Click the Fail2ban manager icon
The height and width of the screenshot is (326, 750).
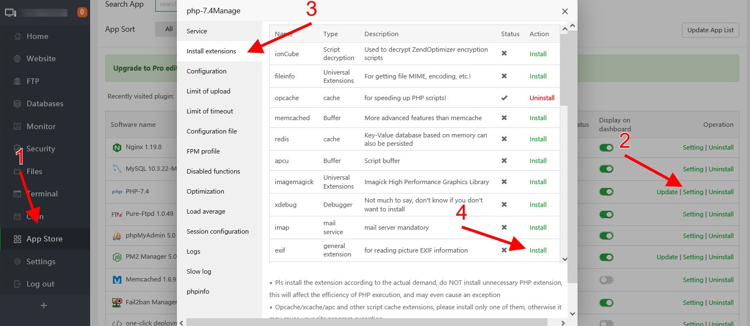tap(117, 302)
